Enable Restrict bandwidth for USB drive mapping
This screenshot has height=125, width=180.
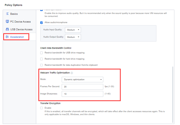[x=41, y=53]
